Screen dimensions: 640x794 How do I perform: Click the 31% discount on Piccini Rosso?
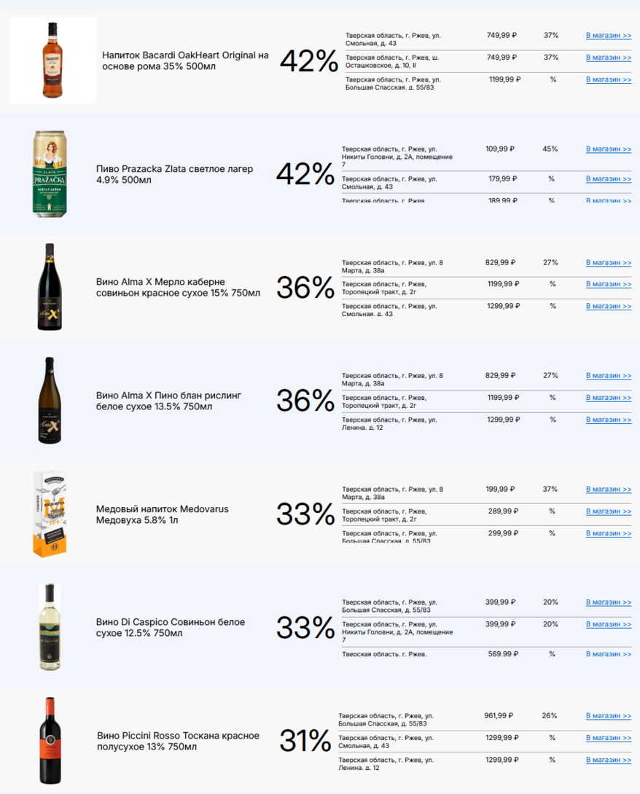(305, 741)
